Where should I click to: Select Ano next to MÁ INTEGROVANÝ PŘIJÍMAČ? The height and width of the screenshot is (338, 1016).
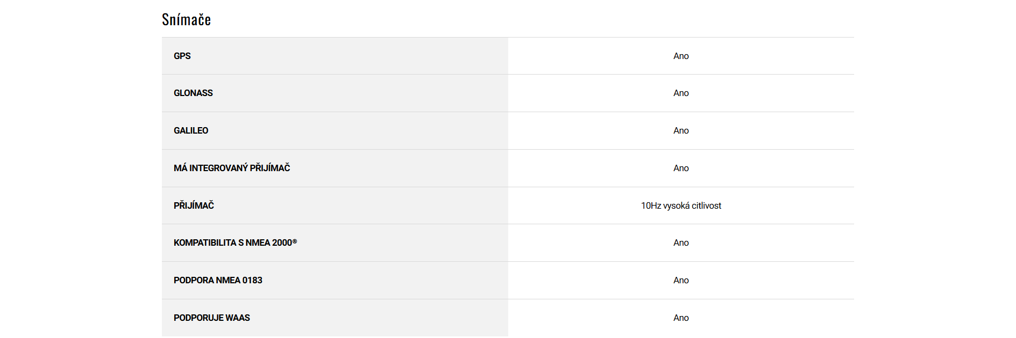(x=681, y=168)
